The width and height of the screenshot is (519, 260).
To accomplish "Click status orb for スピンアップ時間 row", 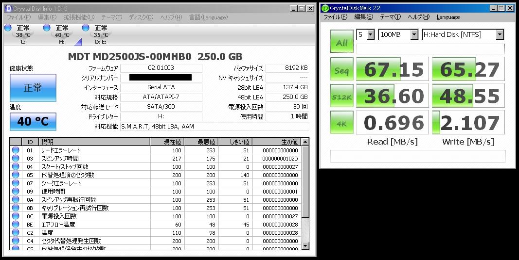I will 16,158.
